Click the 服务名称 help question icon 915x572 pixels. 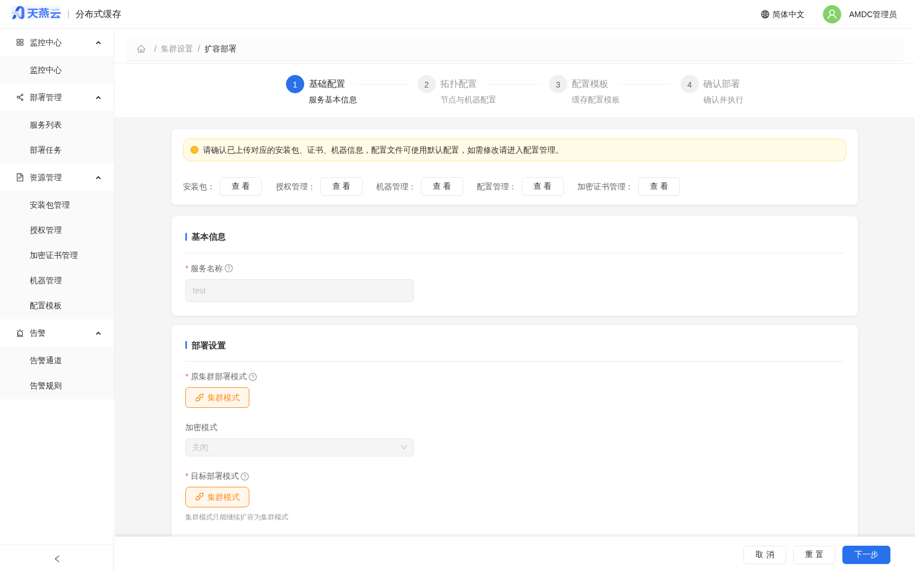(229, 268)
